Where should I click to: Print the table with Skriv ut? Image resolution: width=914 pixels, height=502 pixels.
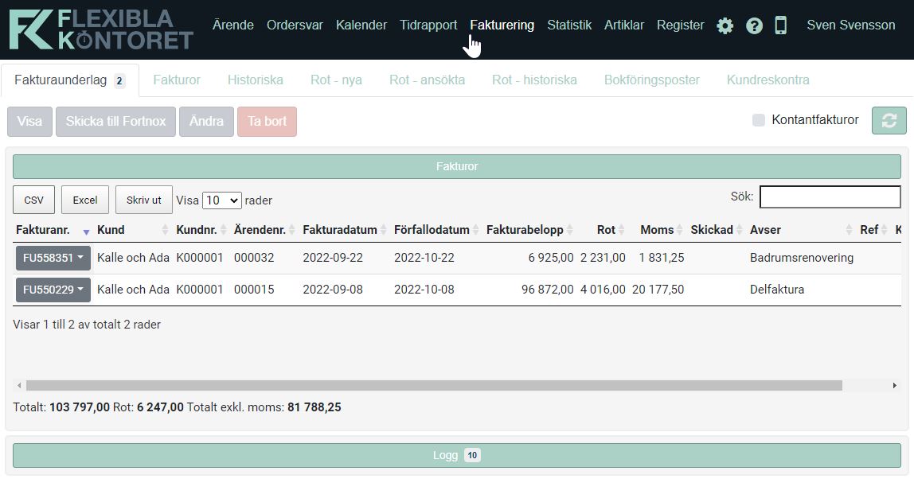(143, 200)
